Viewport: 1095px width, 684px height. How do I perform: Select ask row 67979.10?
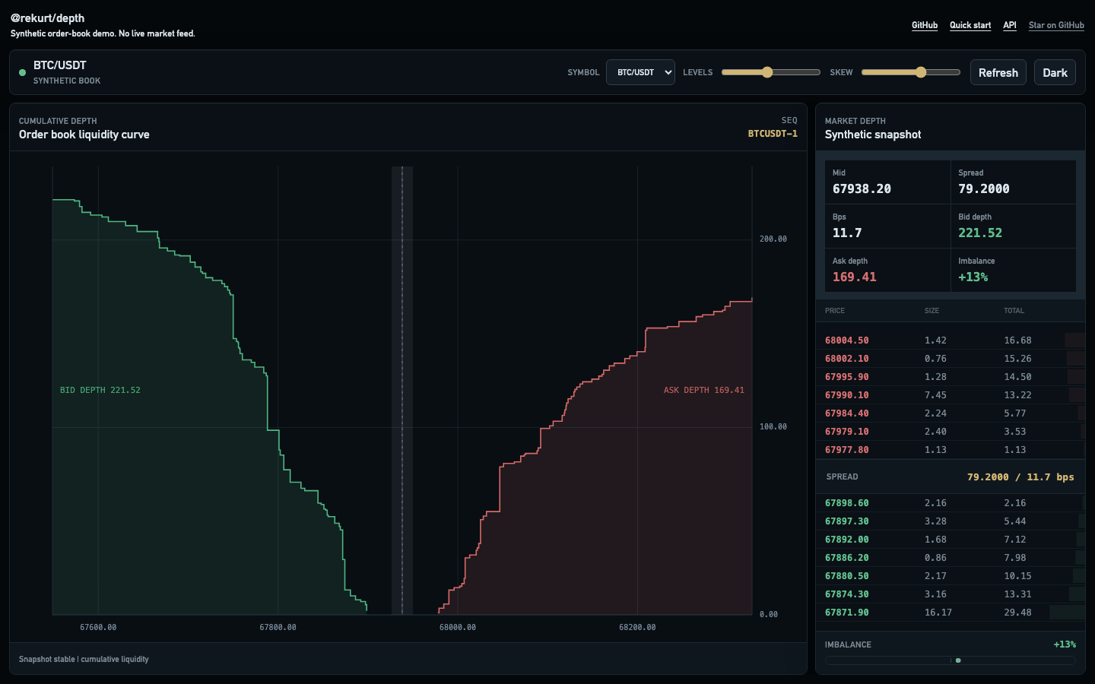[951, 432]
